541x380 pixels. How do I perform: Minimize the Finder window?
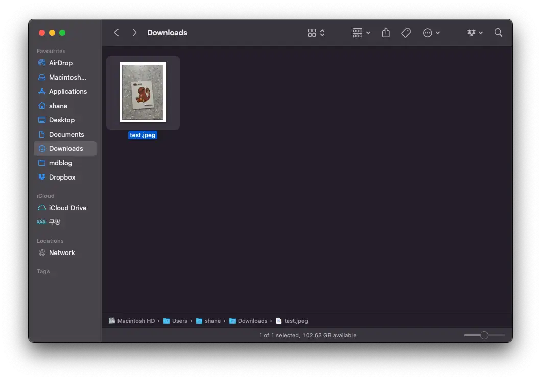[52, 33]
